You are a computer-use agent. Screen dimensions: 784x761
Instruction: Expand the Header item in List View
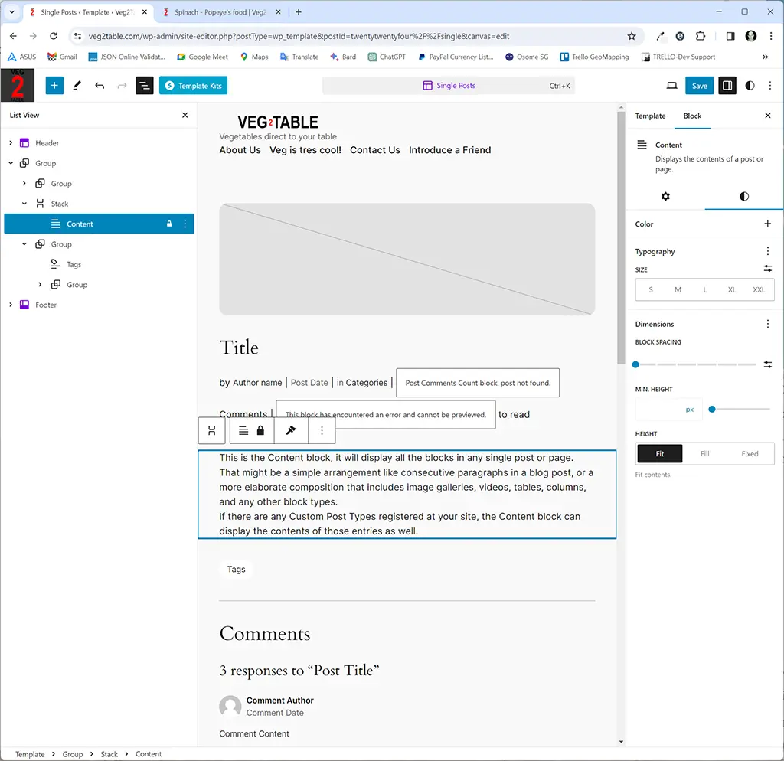11,143
